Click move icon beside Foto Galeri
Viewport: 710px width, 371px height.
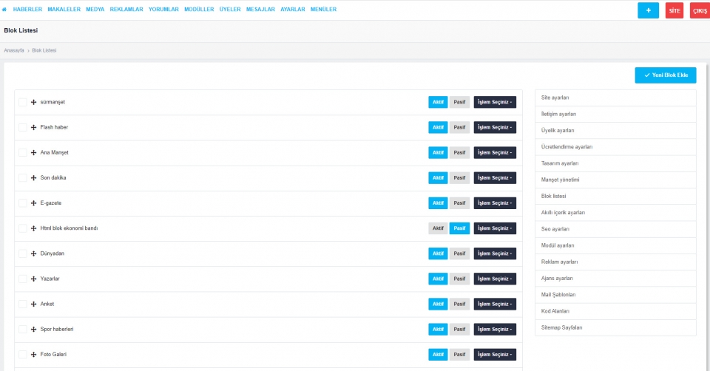pos(34,354)
